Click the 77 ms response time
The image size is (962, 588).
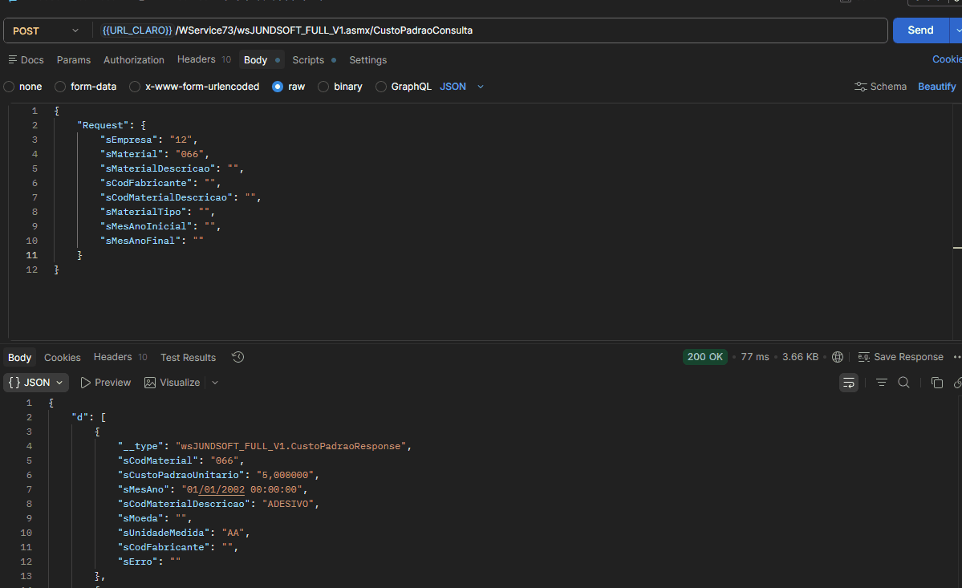tap(755, 357)
